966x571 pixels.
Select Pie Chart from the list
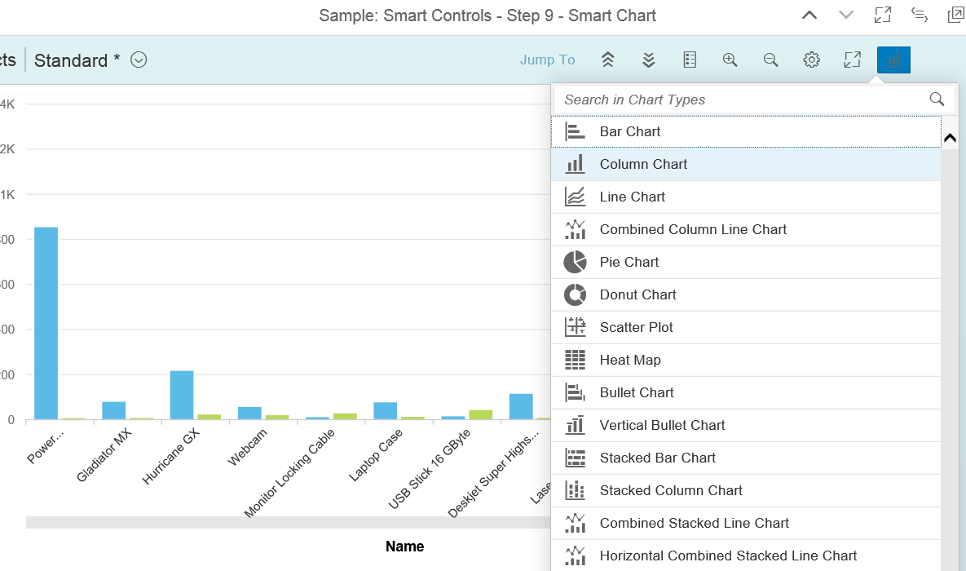pos(629,262)
